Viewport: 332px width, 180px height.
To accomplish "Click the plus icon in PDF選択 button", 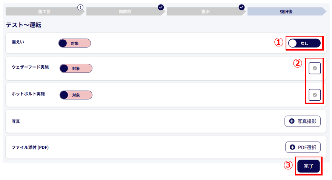I will coord(292,147).
